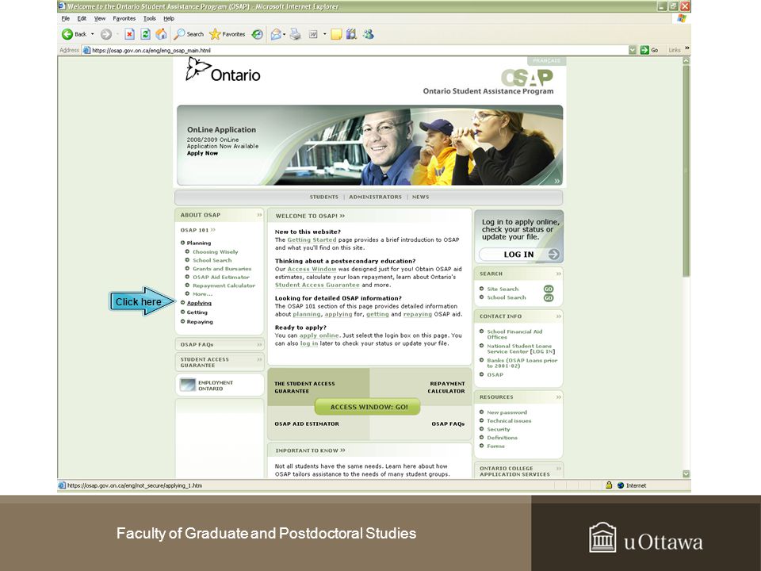This screenshot has height=571, width=761.
Task: Expand the Links toolbar chevron
Action: (686, 48)
